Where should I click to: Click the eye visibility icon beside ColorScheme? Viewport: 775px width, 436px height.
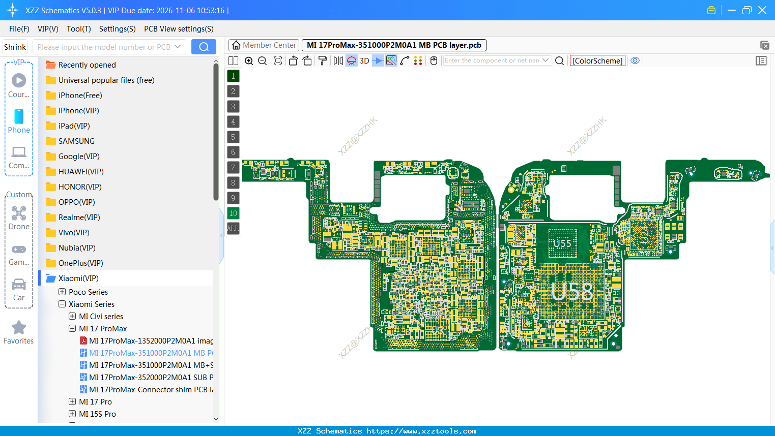coord(635,60)
